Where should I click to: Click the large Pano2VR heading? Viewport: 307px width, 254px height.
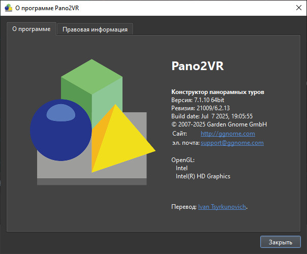tap(198, 67)
